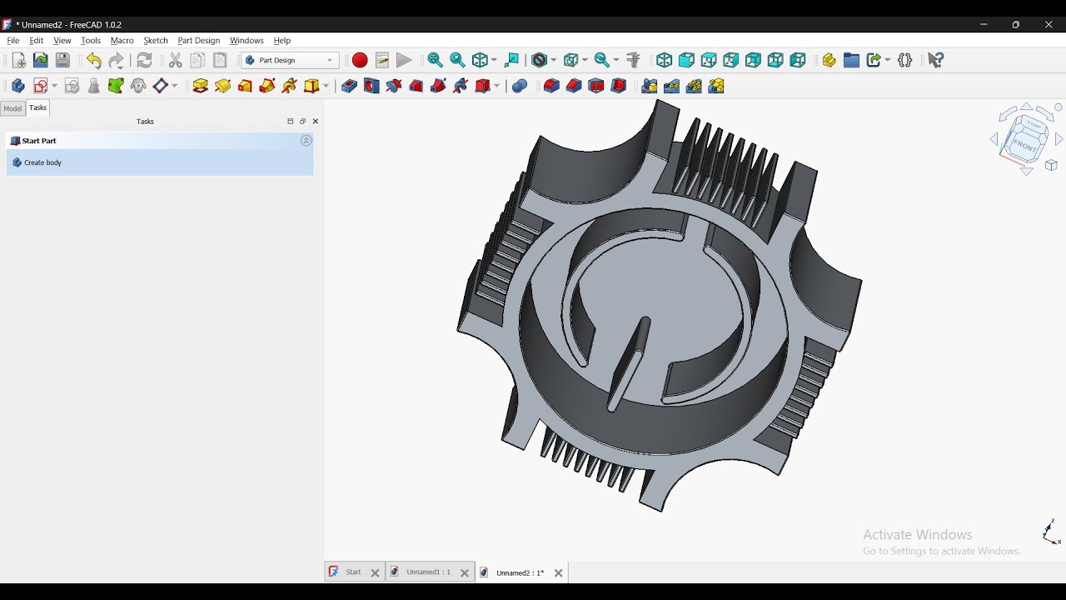Switch to bottom view
Viewport: 1066px width, 600px height.
775,61
